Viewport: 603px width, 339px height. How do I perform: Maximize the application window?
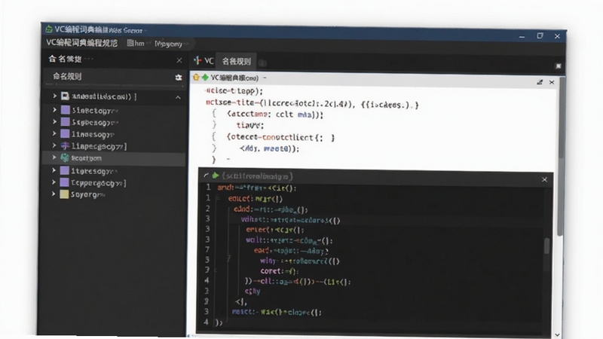click(x=540, y=35)
